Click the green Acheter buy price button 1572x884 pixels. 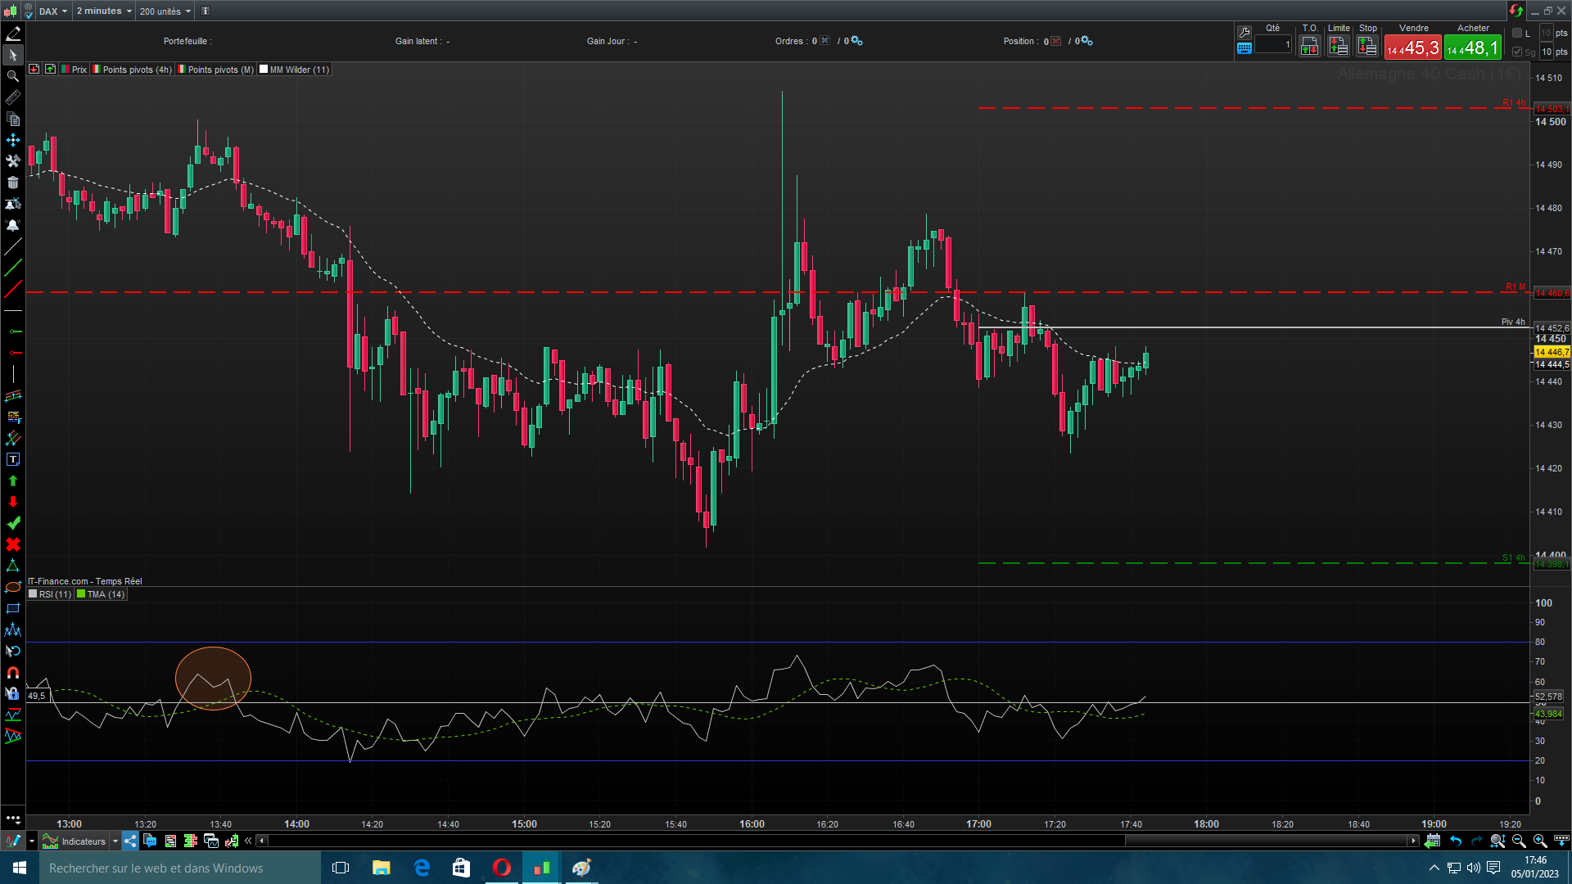[1472, 48]
